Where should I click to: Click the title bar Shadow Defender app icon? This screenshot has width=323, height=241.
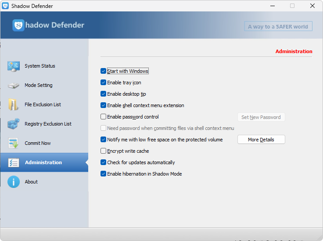pyautogui.click(x=5, y=6)
